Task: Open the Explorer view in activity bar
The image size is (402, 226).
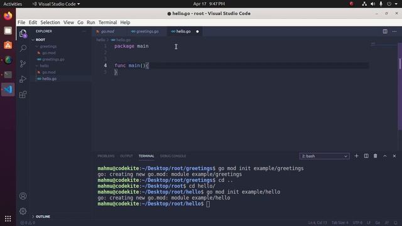Action: [x=23, y=33]
